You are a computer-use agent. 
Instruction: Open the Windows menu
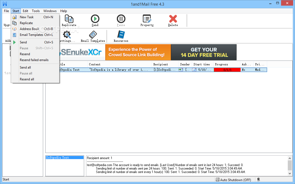pos(50,11)
